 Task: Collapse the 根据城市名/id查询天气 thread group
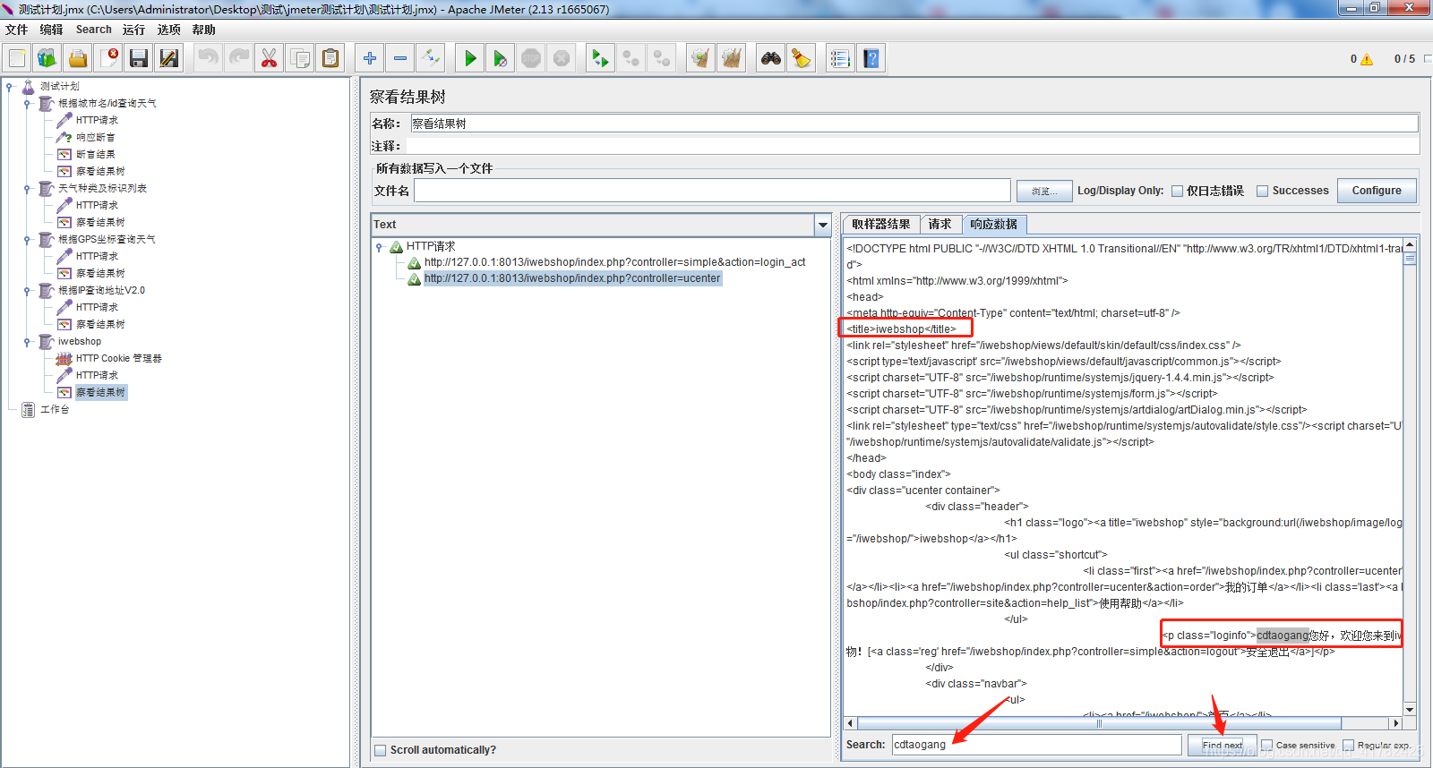[x=28, y=104]
